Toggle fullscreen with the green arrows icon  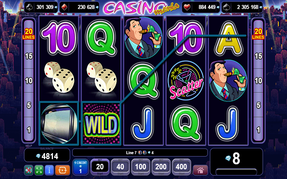(39, 170)
